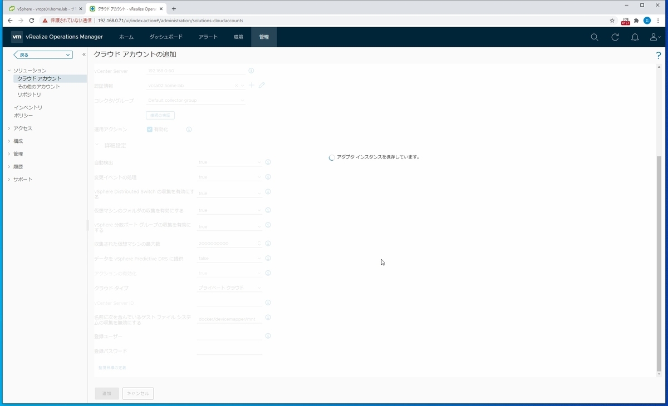Collapse the left navigation with the double-chevron icon
Viewport: 668px width, 406px height.
(x=84, y=55)
